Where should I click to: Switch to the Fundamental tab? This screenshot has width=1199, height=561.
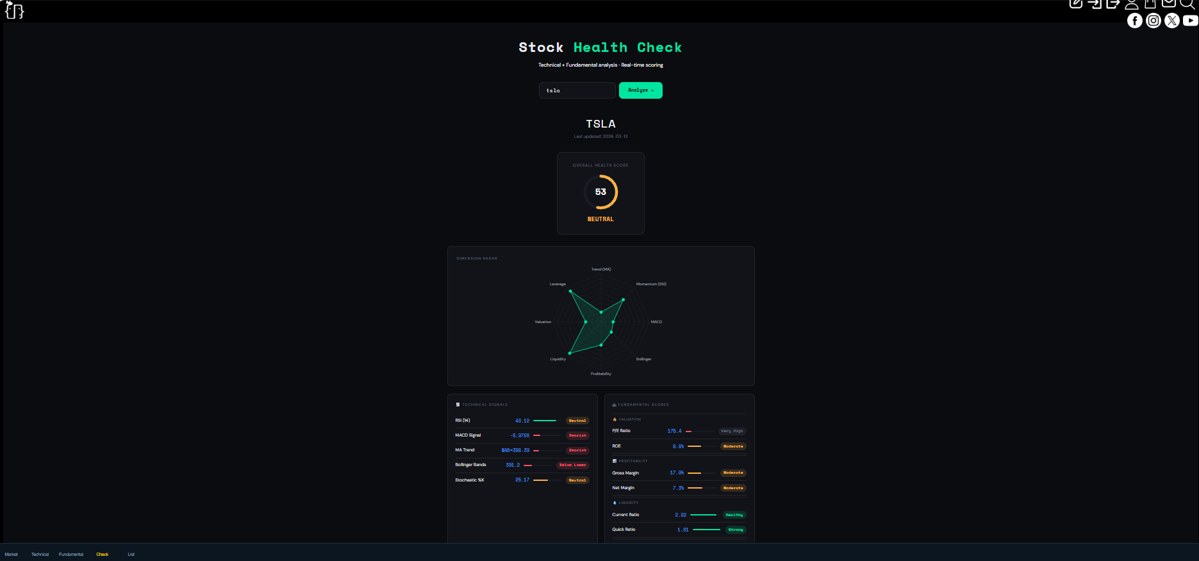(x=71, y=554)
